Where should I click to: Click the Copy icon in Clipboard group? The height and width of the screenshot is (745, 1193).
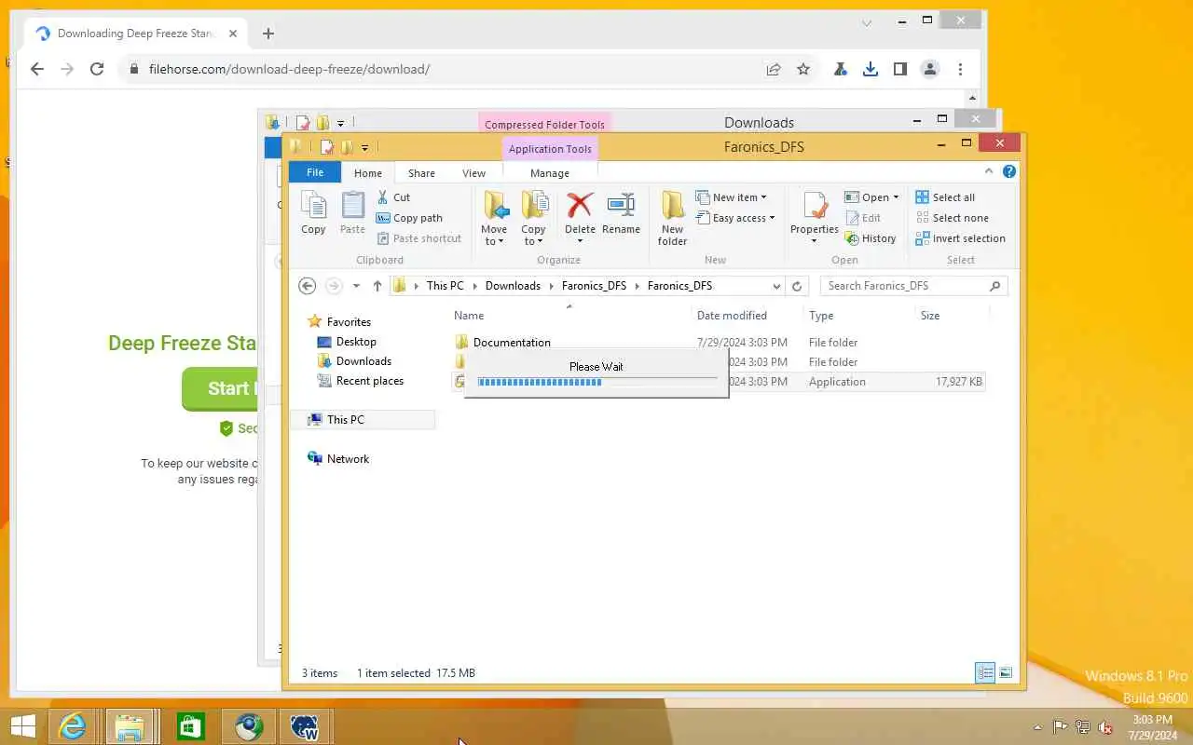point(313,214)
